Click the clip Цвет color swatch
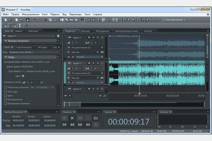 click(x=23, y=76)
